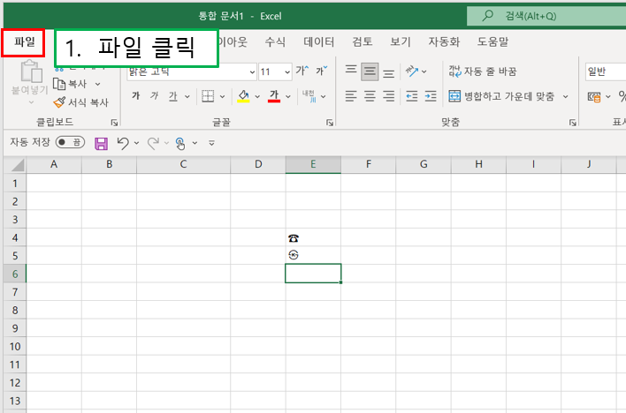Center text horizontally

click(x=370, y=96)
